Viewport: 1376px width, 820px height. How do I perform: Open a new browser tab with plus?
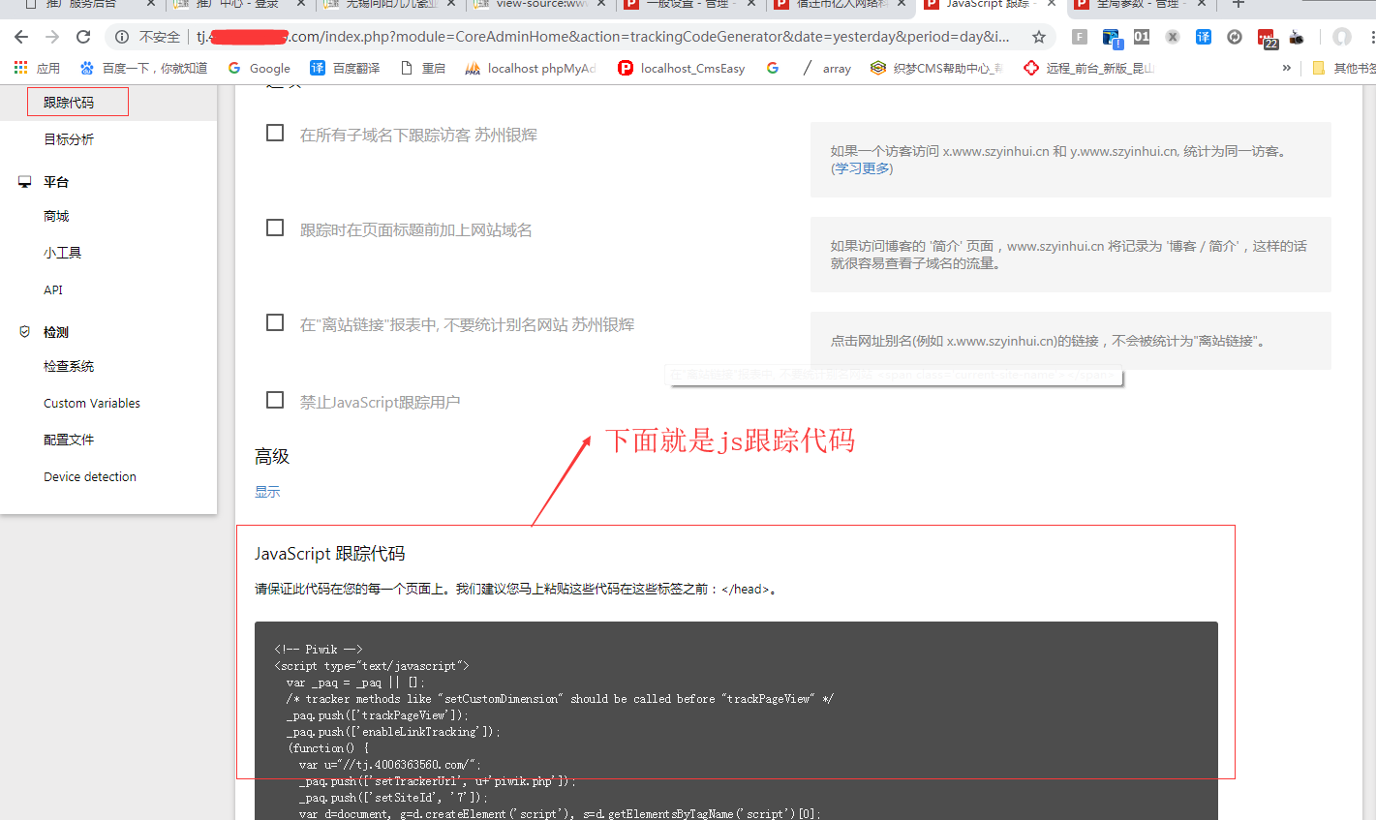coord(1238,5)
